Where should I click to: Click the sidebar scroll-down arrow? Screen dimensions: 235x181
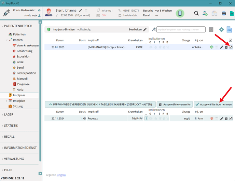40,173
